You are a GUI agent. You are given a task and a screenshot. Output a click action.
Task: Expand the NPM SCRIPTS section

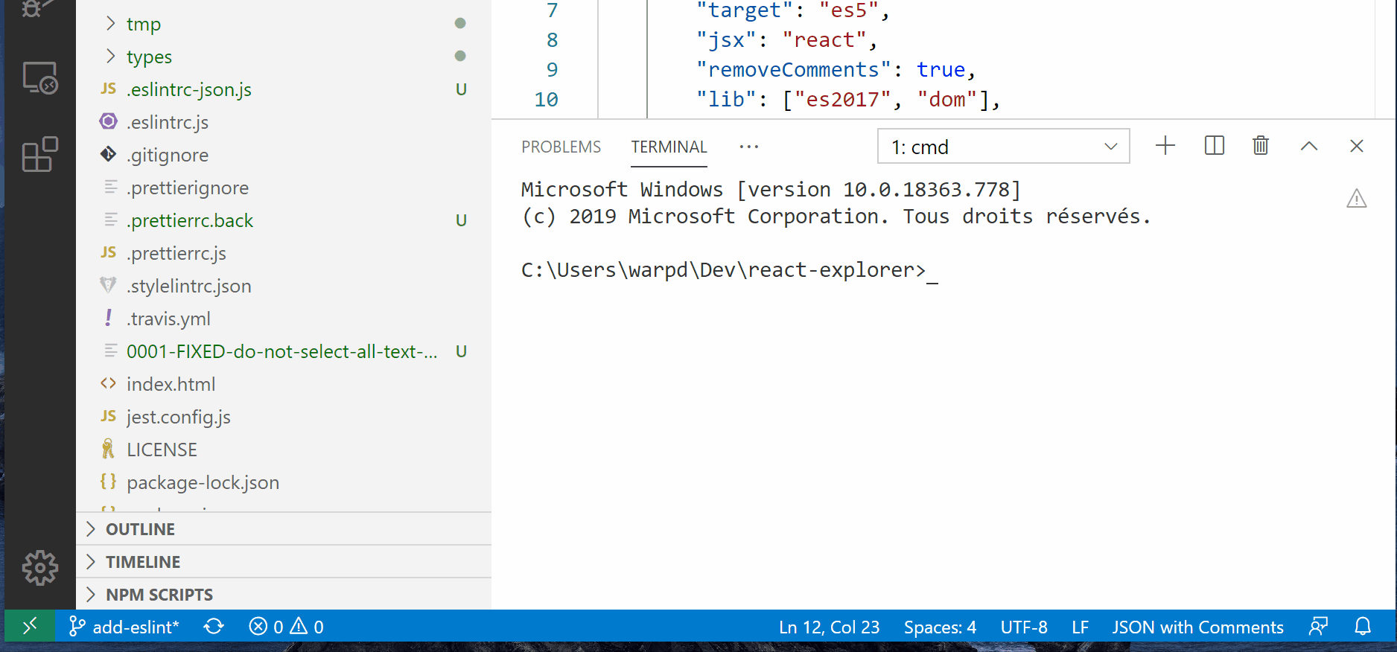(91, 595)
